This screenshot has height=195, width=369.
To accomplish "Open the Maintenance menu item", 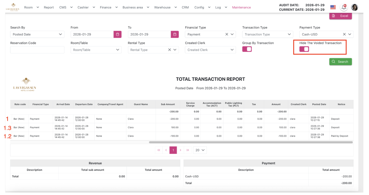I will coord(241,7).
